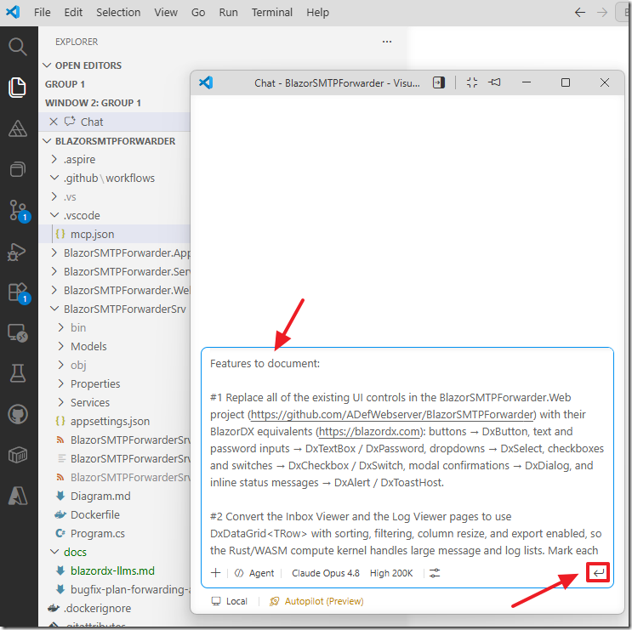This screenshot has height=630, width=632.
Task: Collapse the BLAZORSMTPFORWARDER root folder
Action: point(47,141)
